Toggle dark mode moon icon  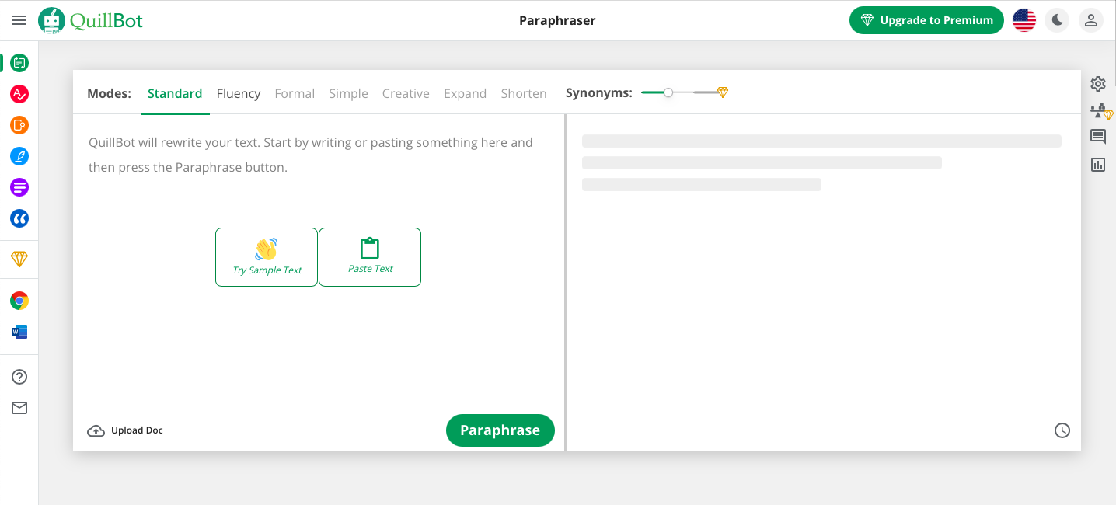[x=1057, y=20]
